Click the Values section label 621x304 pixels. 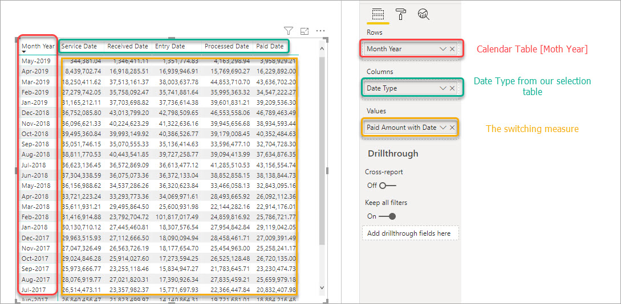point(376,110)
